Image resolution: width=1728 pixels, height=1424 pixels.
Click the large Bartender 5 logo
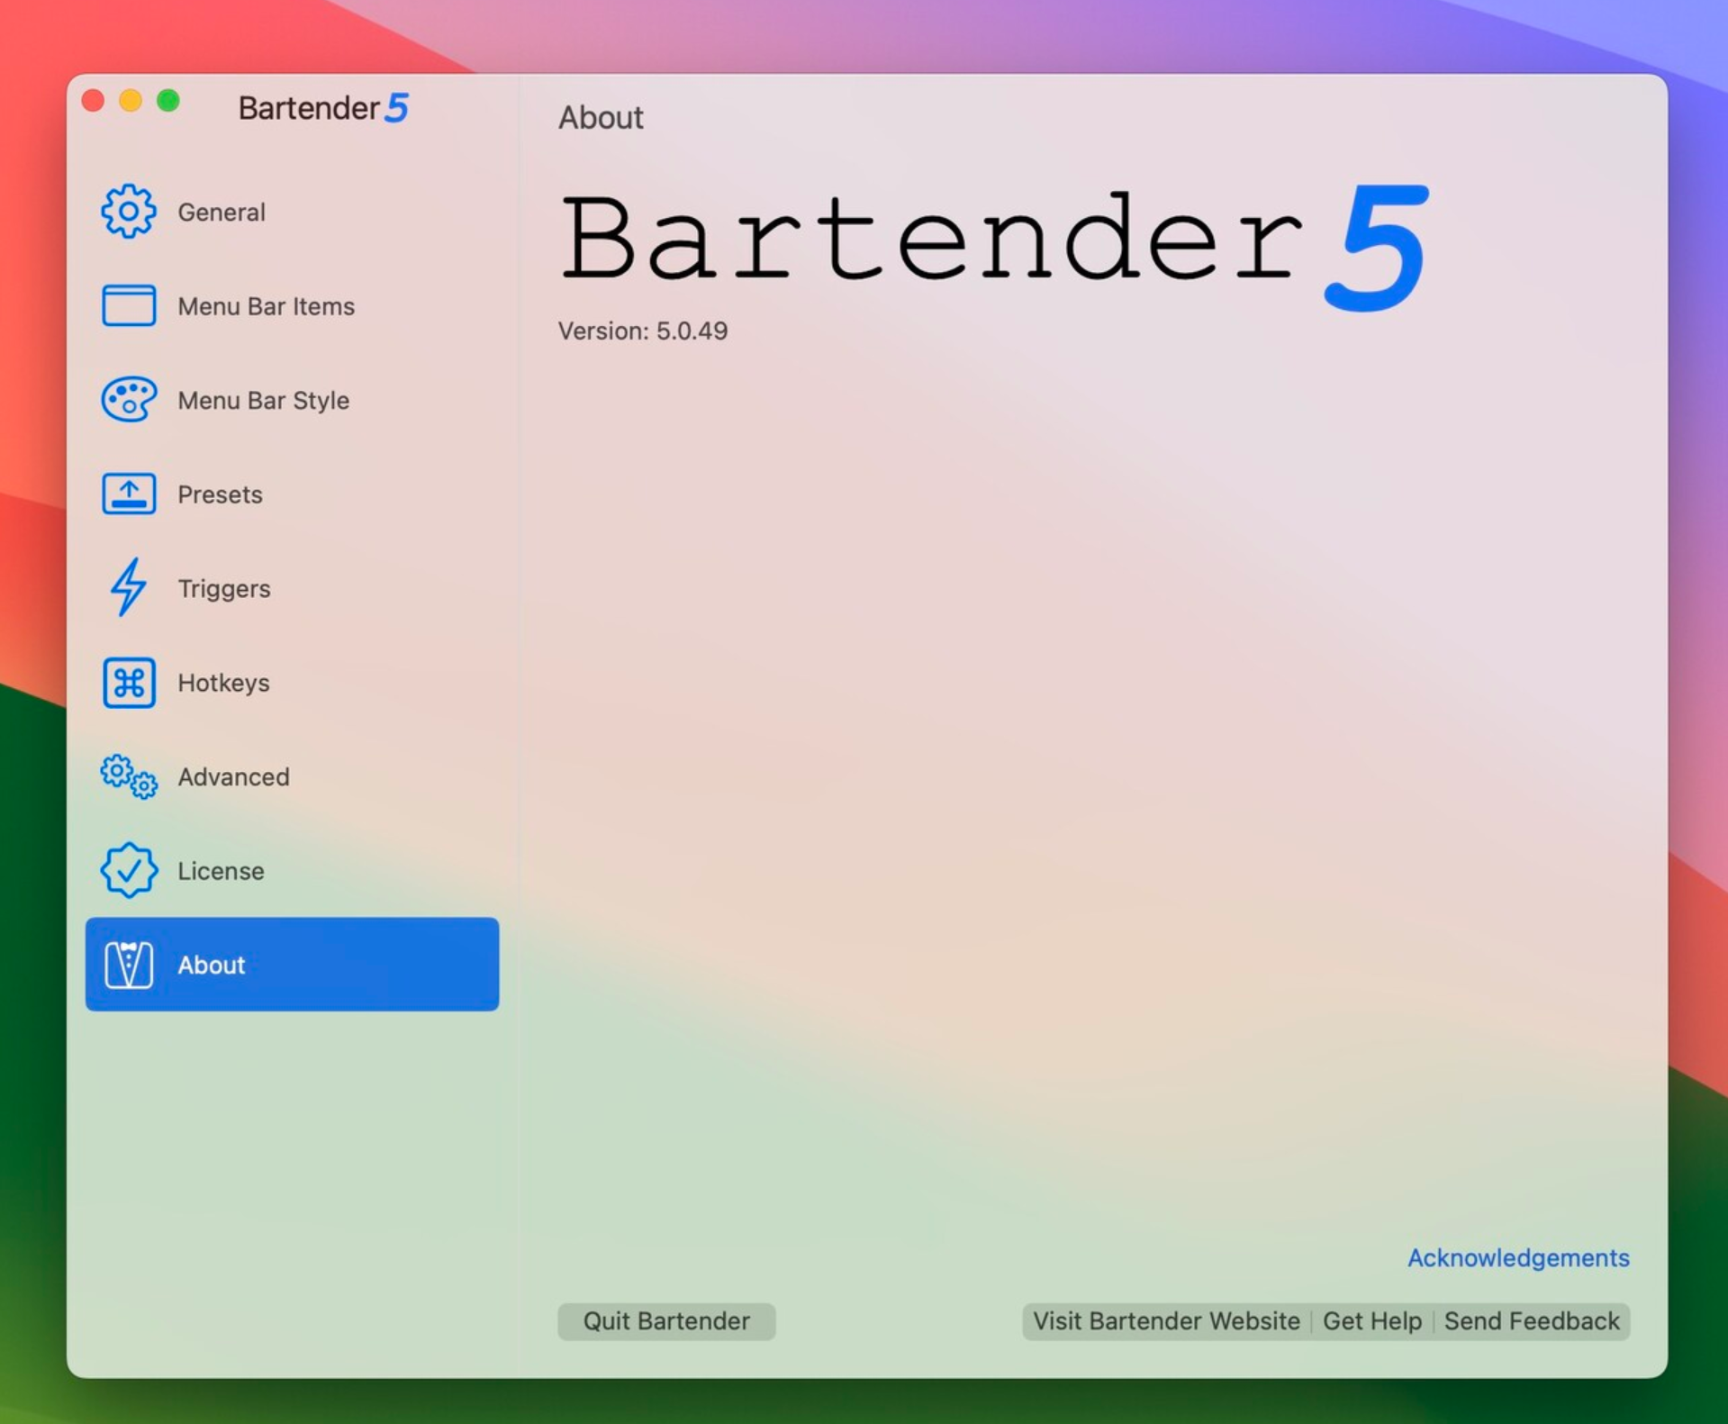pos(994,247)
